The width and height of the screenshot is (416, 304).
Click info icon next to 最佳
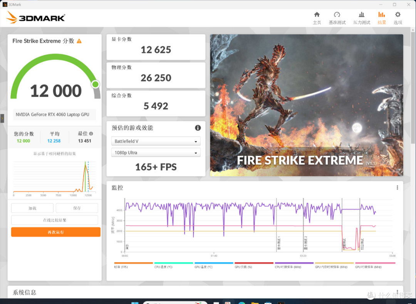(x=91, y=134)
